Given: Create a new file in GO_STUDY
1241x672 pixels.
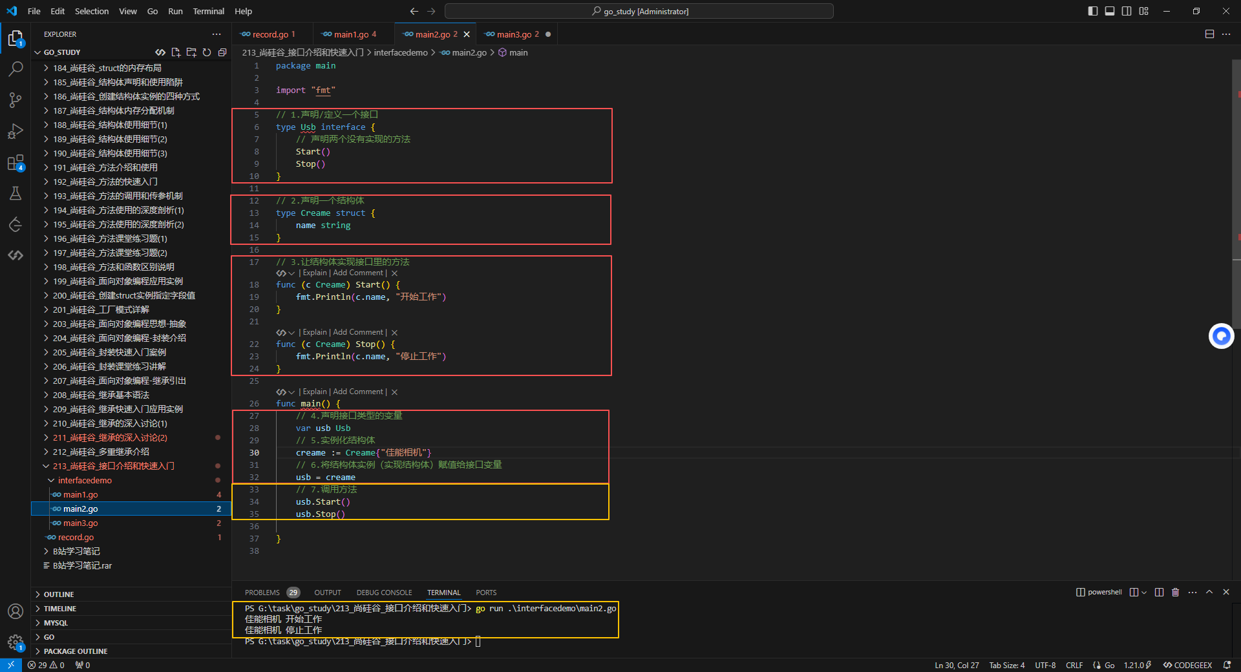Looking at the screenshot, I should tap(176, 52).
